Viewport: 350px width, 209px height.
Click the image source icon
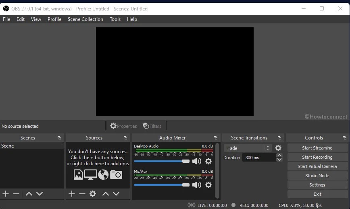[x=78, y=175]
